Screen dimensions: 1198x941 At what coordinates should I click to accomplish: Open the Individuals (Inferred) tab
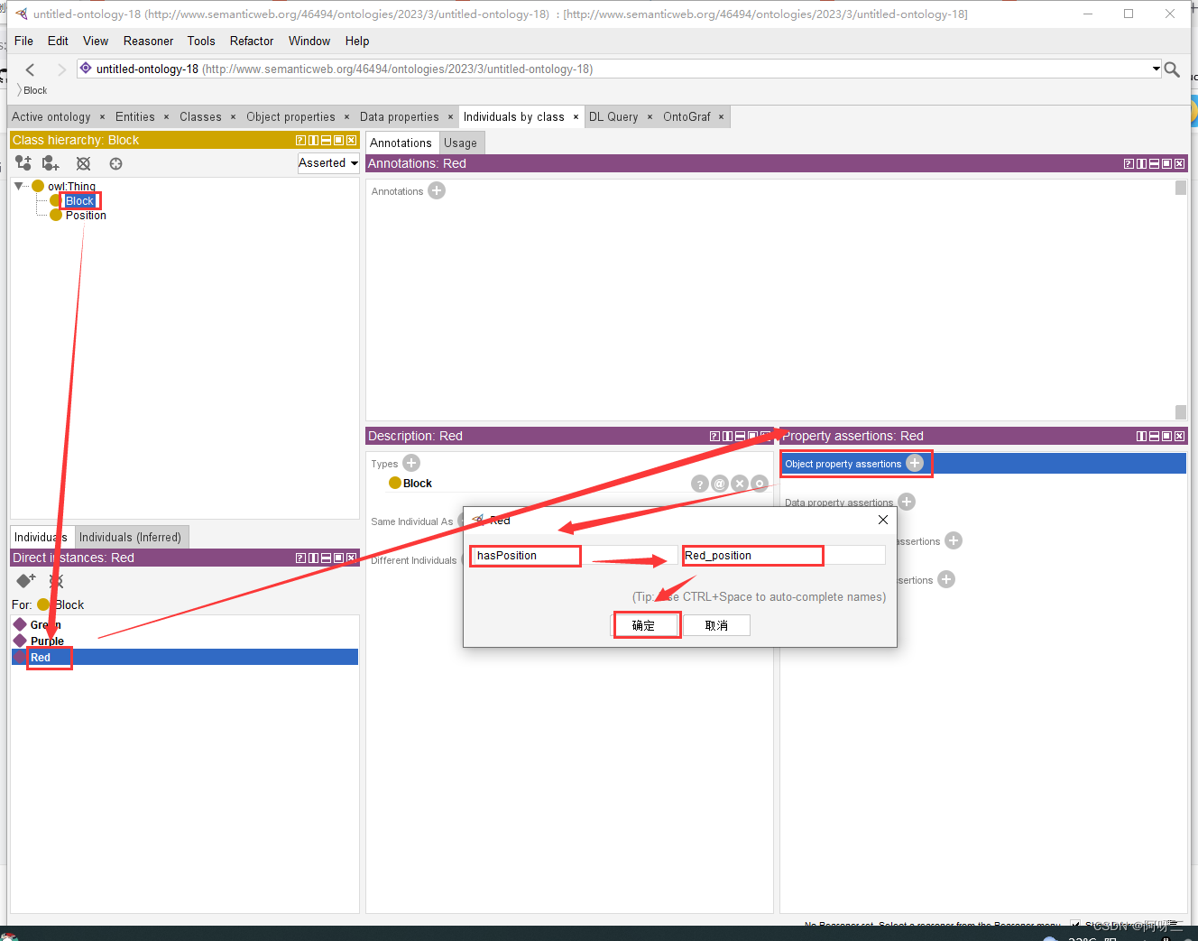point(131,537)
